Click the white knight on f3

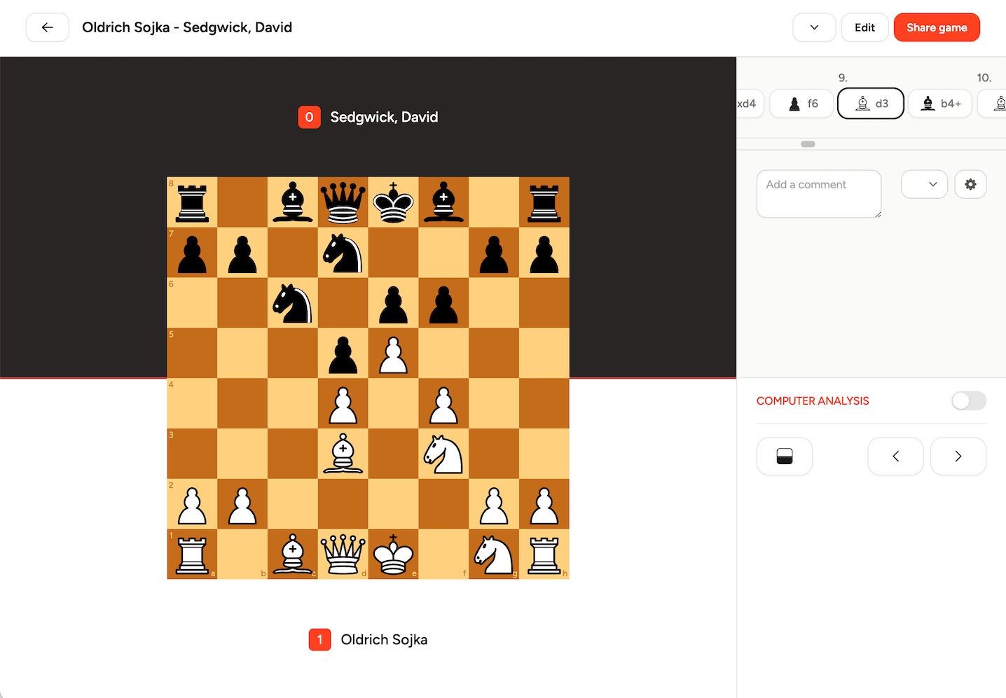443,454
